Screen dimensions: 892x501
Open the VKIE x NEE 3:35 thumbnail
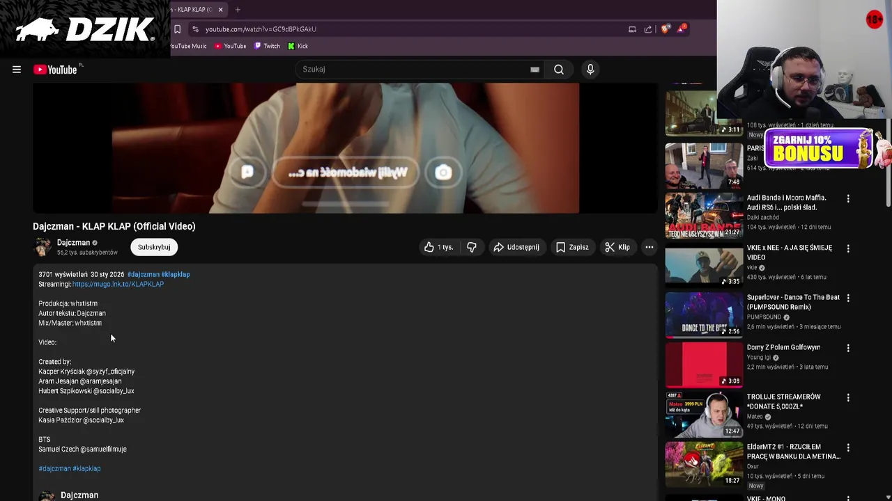point(704,266)
